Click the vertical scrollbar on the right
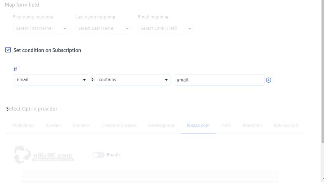The image size is (324, 183). pyautogui.click(x=322, y=82)
